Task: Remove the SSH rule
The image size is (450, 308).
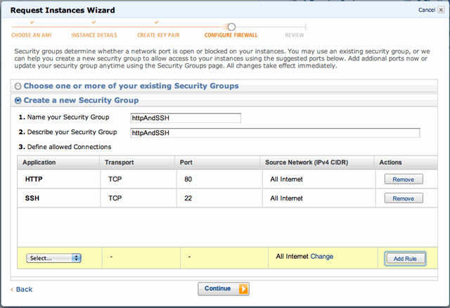Action: (404, 198)
